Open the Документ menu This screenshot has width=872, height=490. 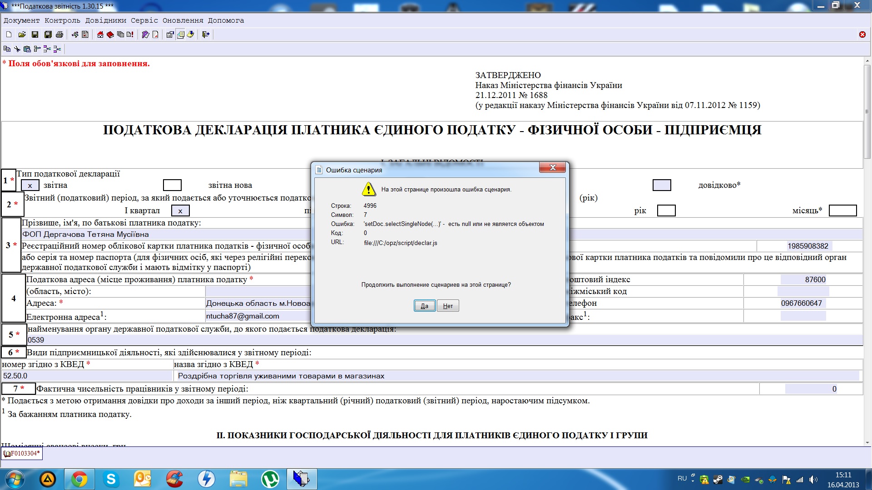(x=21, y=20)
